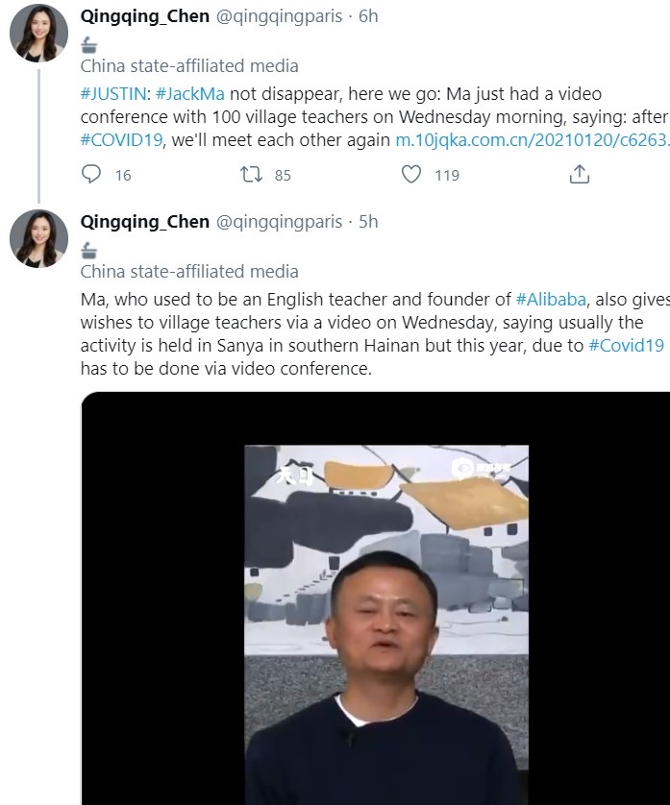Open the profile avatar on the second tweet
This screenshot has width=670, height=805.
coord(38,239)
